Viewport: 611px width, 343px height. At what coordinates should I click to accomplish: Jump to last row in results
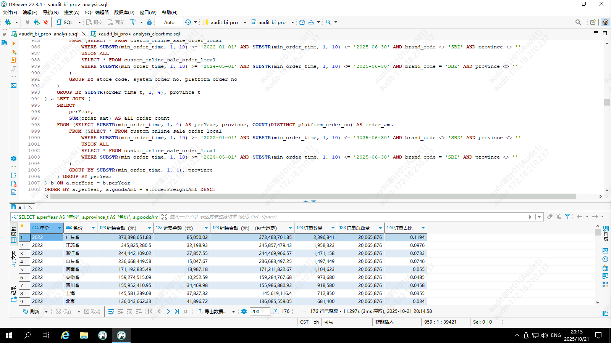[x=177, y=311]
